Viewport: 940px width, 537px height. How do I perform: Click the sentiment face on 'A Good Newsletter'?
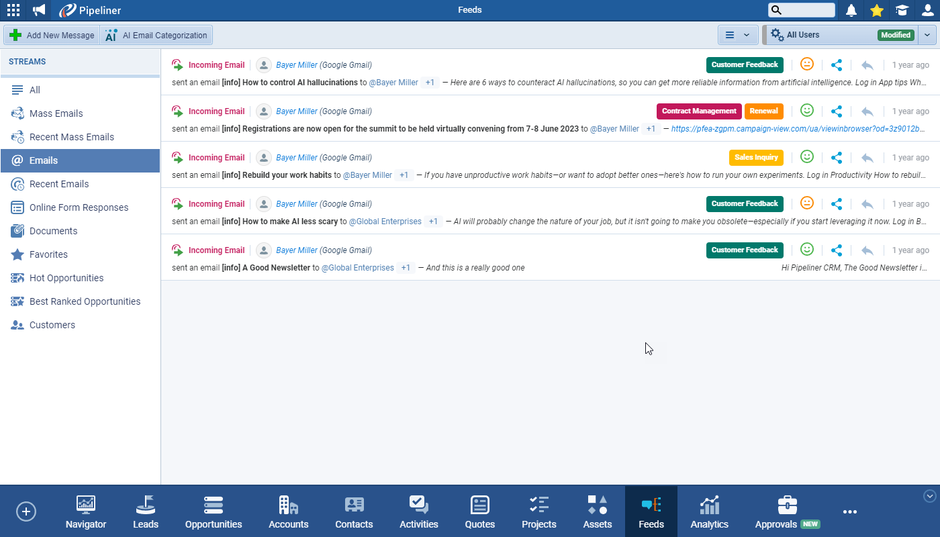coord(807,250)
